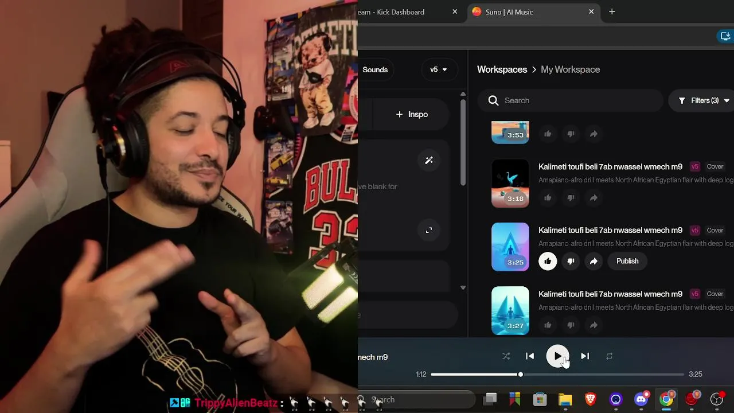Image resolution: width=734 pixels, height=413 pixels.
Task: Open OBS Studio from the taskbar
Action: (717, 399)
